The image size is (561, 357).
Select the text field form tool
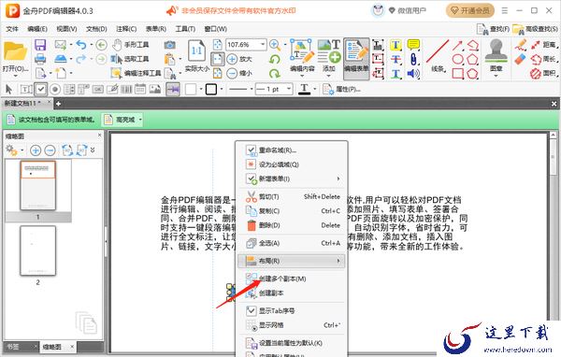click(x=26, y=89)
